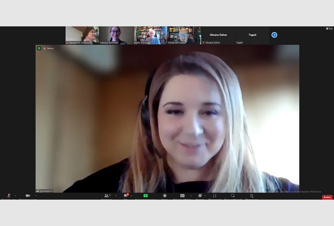Select Myles Young's video thumbnail
The image size is (334, 226).
click(150, 36)
